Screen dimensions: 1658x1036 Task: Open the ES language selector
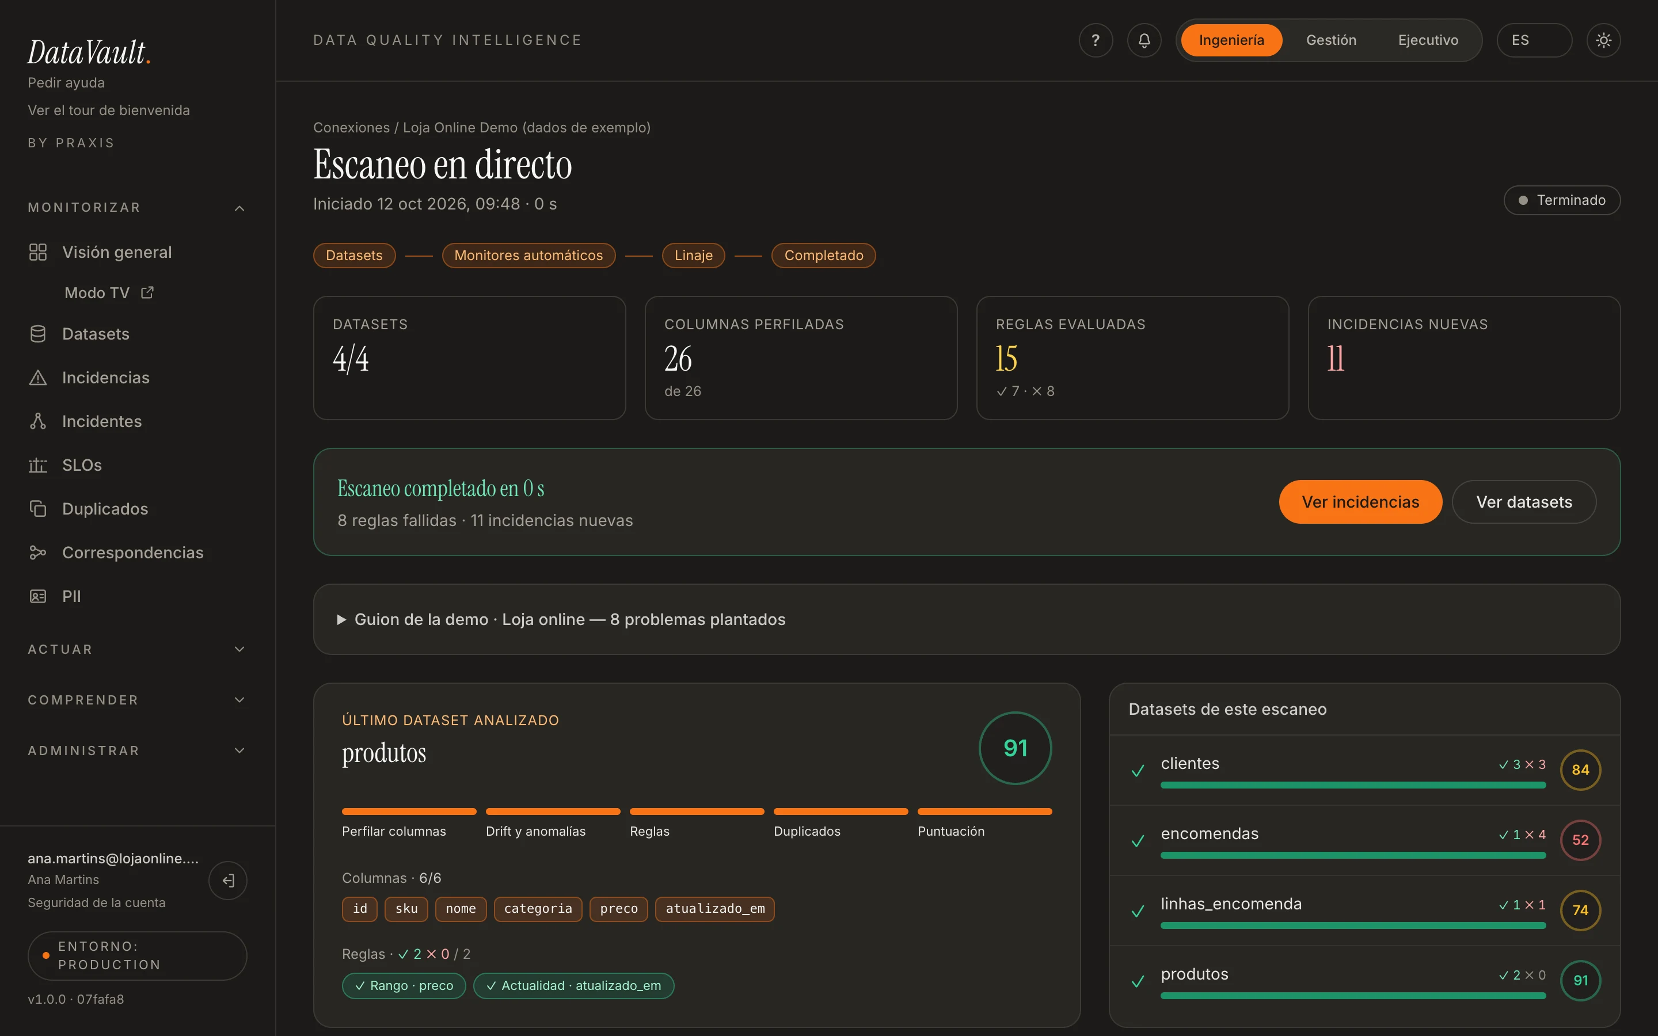pyautogui.click(x=1534, y=40)
